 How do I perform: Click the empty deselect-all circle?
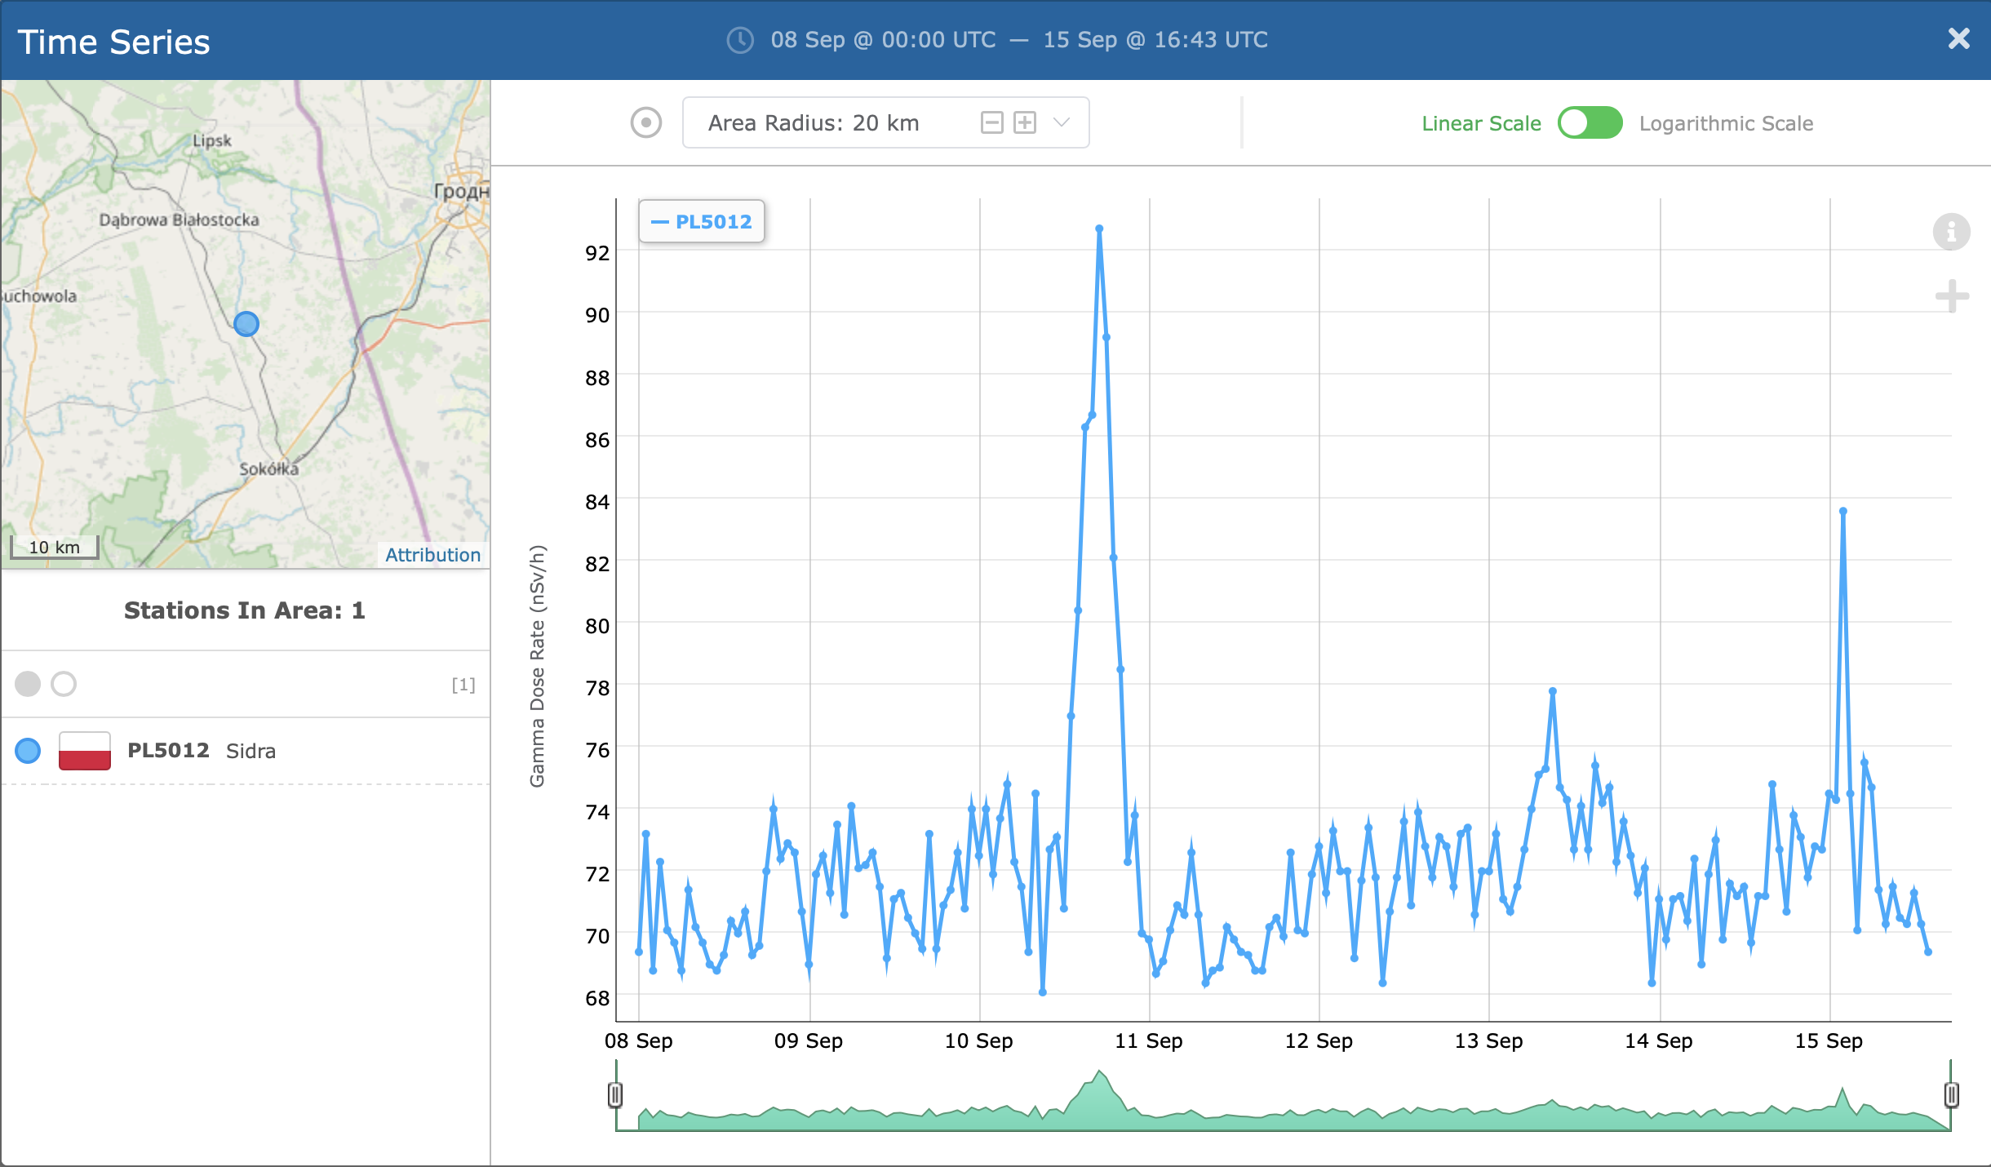pyautogui.click(x=64, y=684)
